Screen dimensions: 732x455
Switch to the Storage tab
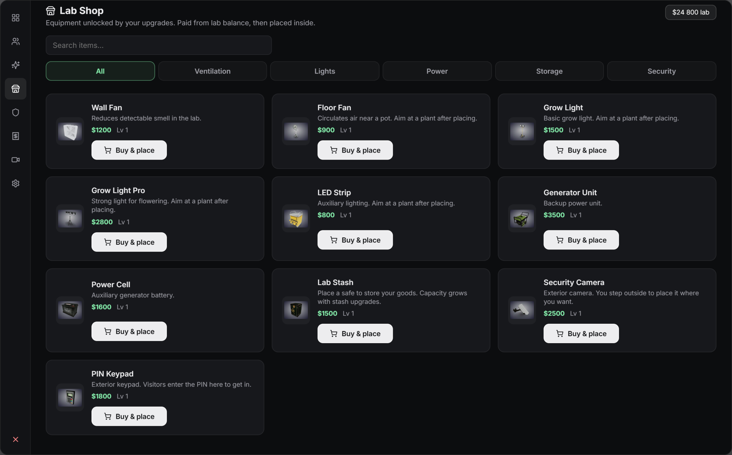tap(549, 71)
